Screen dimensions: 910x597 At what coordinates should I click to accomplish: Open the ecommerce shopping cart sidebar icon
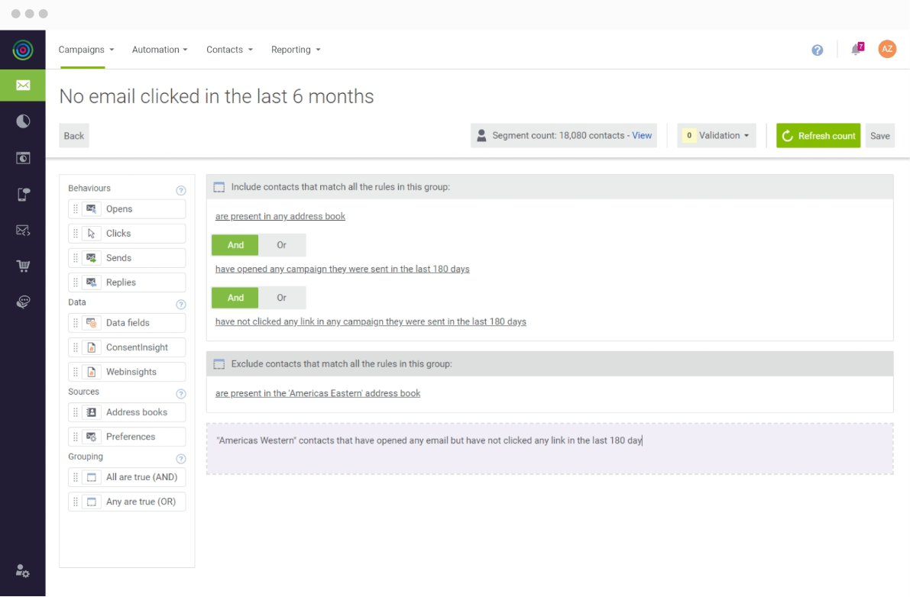23,265
